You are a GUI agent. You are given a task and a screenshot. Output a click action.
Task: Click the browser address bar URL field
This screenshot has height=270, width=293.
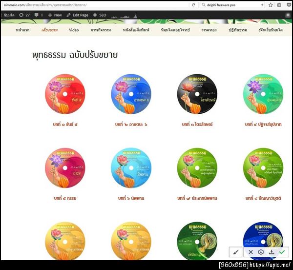[95, 5]
